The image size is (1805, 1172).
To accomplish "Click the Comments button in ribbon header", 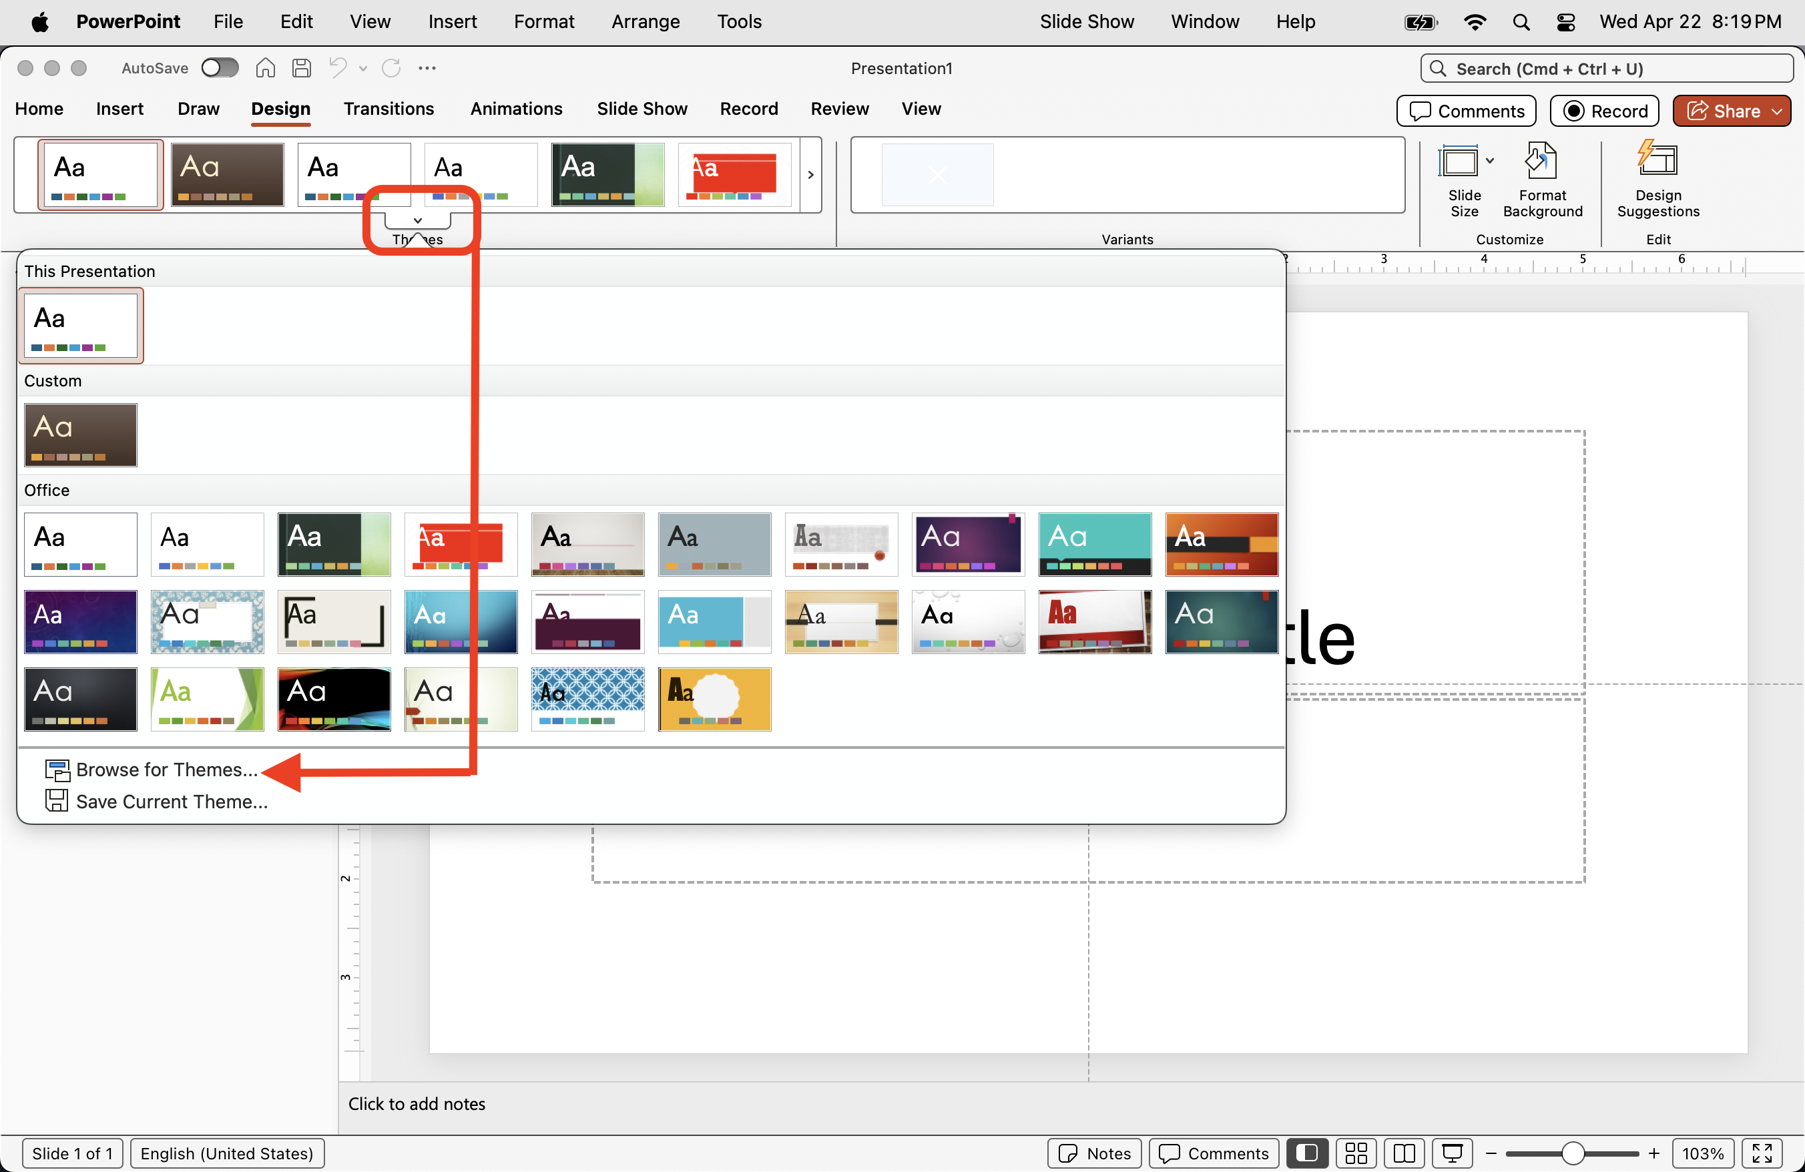I will (x=1466, y=111).
